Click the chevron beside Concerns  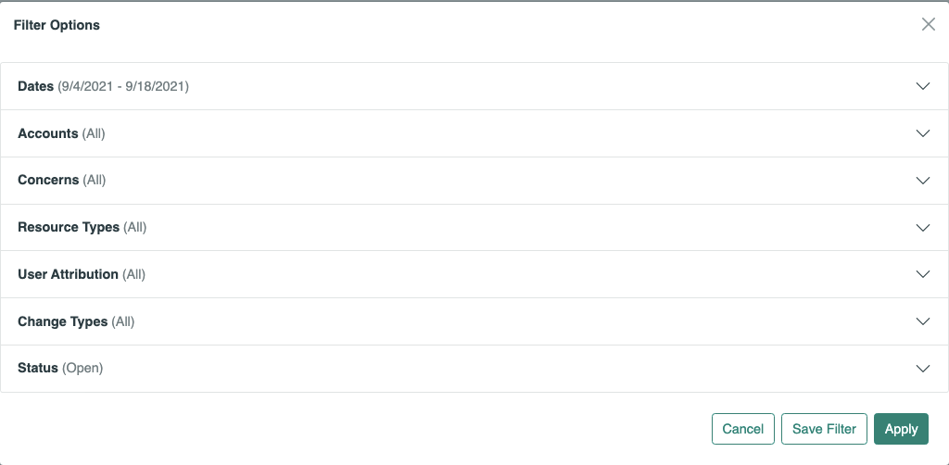point(922,181)
